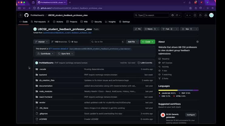Click the browser back arrow
225x126 pixels.
click(24, 8)
